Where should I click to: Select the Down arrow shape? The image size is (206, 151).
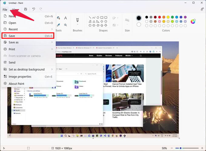pos(106,25)
